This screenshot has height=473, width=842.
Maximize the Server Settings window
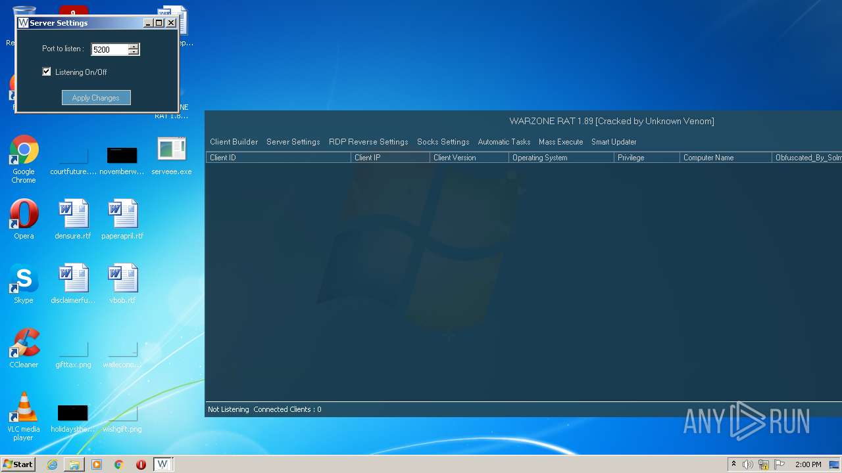pyautogui.click(x=159, y=22)
